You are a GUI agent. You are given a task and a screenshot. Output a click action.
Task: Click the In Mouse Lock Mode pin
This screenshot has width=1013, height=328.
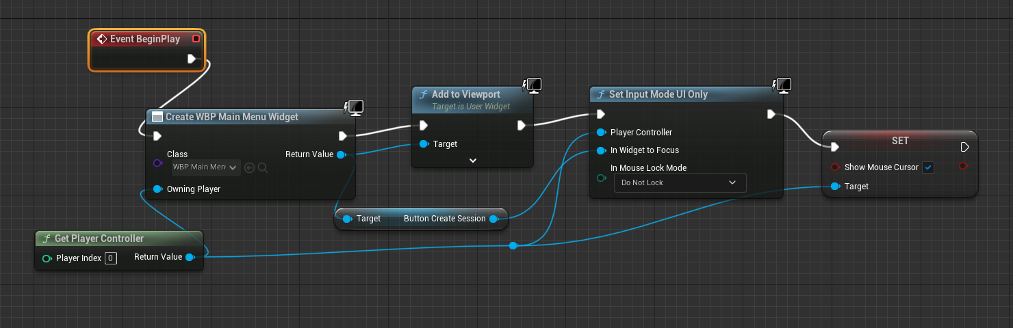click(x=601, y=178)
